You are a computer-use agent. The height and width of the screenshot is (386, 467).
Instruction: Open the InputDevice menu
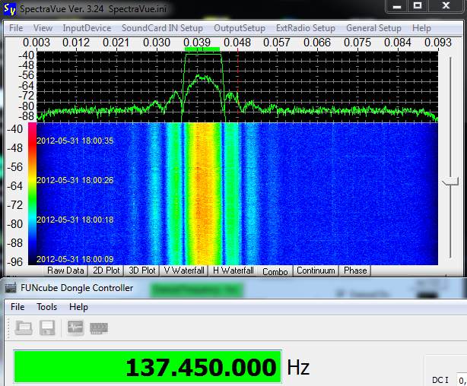87,28
